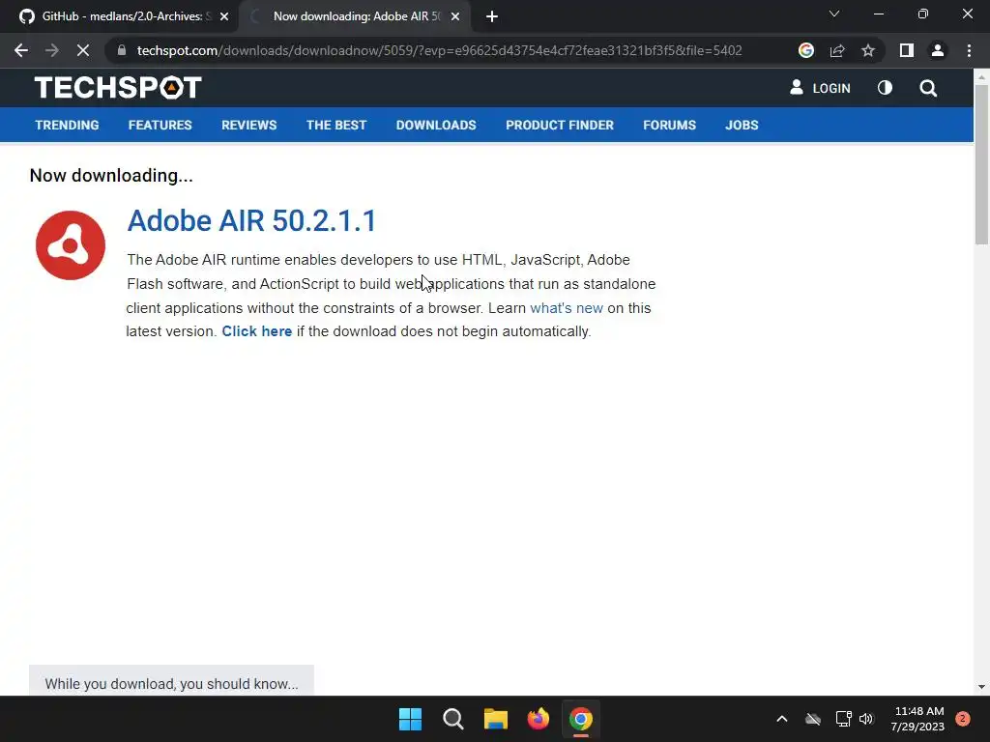Open Windows taskbar search
The image size is (990, 742).
click(452, 719)
